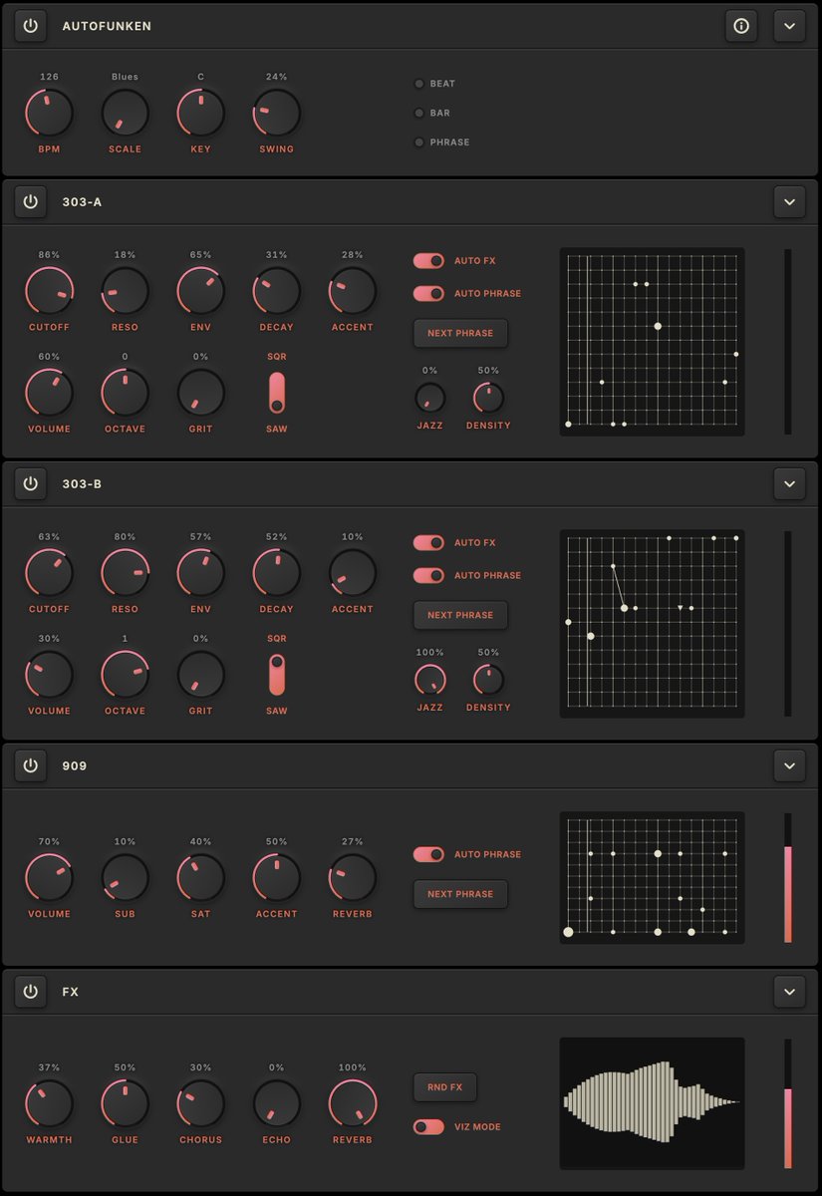Click the 303-B OCTAVE knob
The image size is (822, 1196).
point(125,675)
